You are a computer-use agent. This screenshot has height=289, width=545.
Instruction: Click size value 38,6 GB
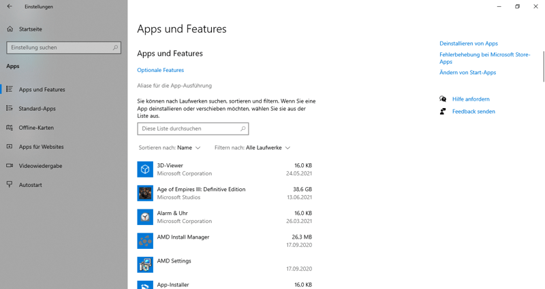click(x=302, y=190)
